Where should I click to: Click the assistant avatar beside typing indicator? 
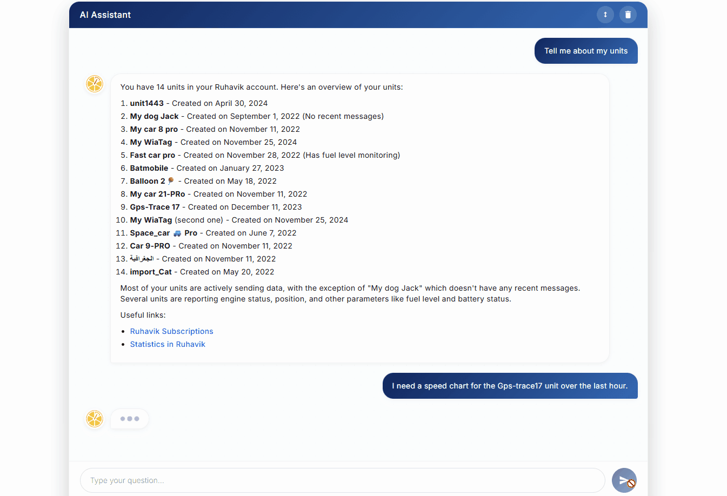[95, 419]
